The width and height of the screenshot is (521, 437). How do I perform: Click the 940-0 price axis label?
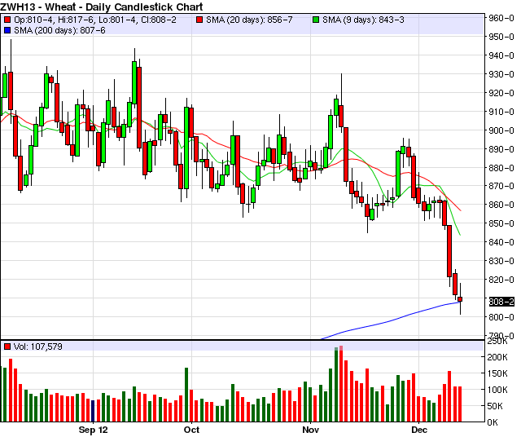(501, 55)
